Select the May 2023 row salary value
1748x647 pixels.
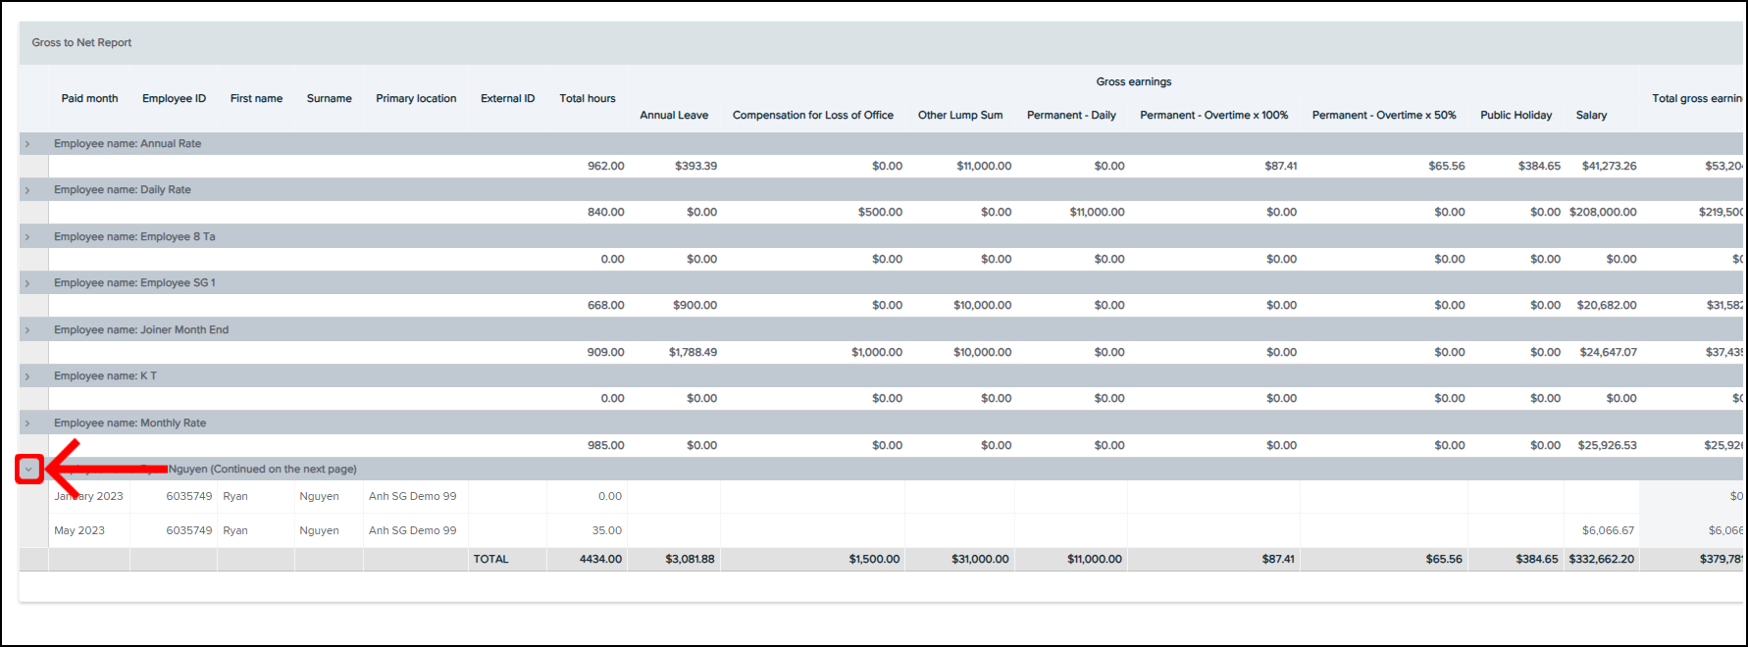pyautogui.click(x=1608, y=530)
